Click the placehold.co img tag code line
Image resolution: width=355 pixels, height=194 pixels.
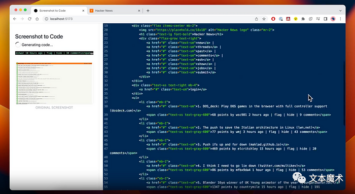pos(206,30)
